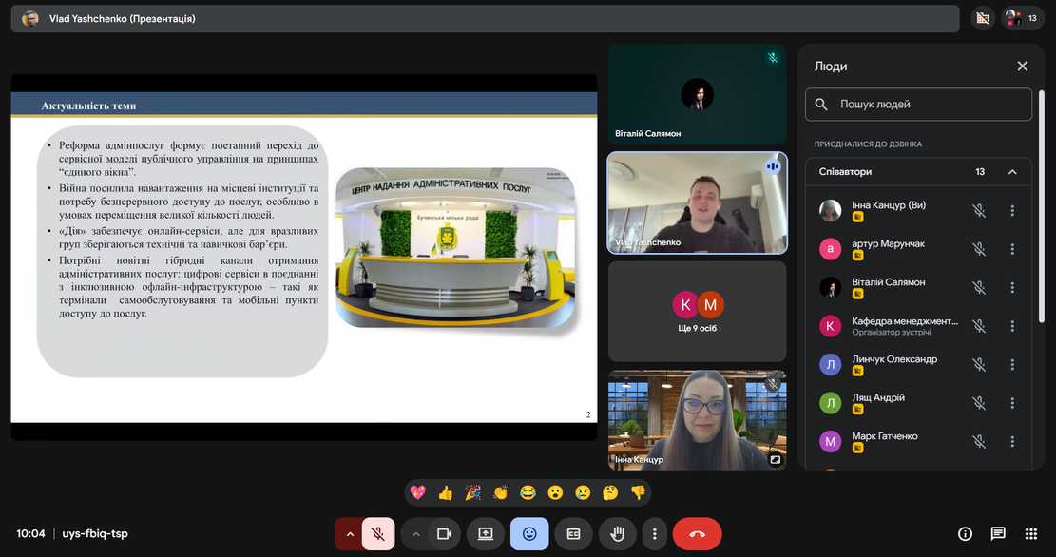Raise your hand in the meeting
The image size is (1056, 557).
[617, 534]
